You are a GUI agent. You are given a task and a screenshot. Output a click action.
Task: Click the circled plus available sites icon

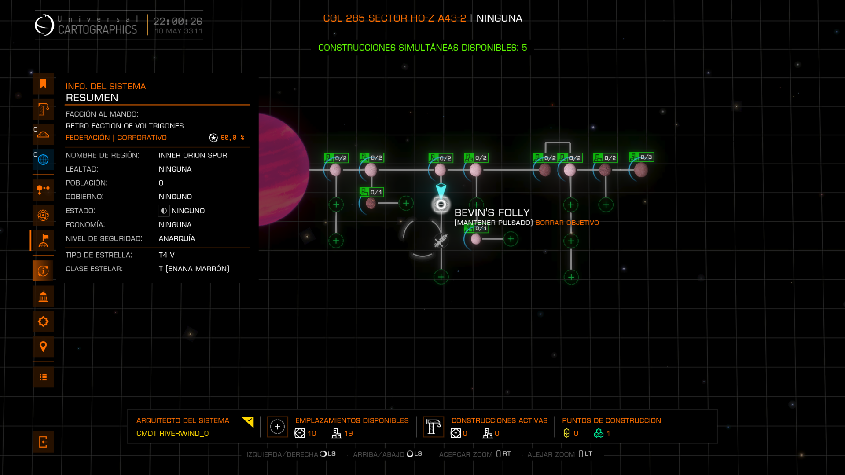(278, 427)
